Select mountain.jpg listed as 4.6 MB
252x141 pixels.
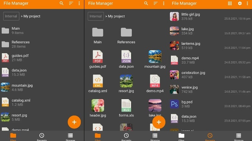22,88
